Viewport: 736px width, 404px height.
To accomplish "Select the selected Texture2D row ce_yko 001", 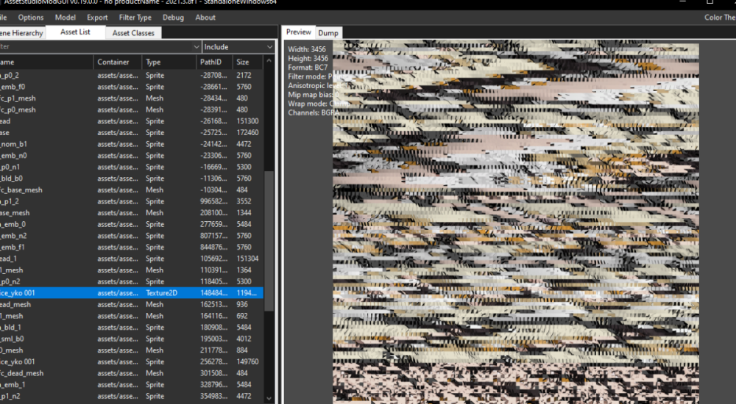I will [x=132, y=293].
